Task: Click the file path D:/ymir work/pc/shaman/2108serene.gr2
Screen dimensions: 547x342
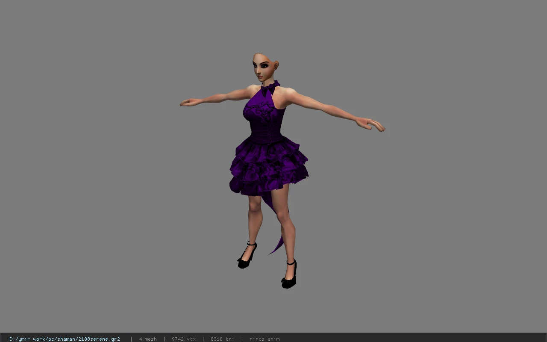Action: pos(65,339)
